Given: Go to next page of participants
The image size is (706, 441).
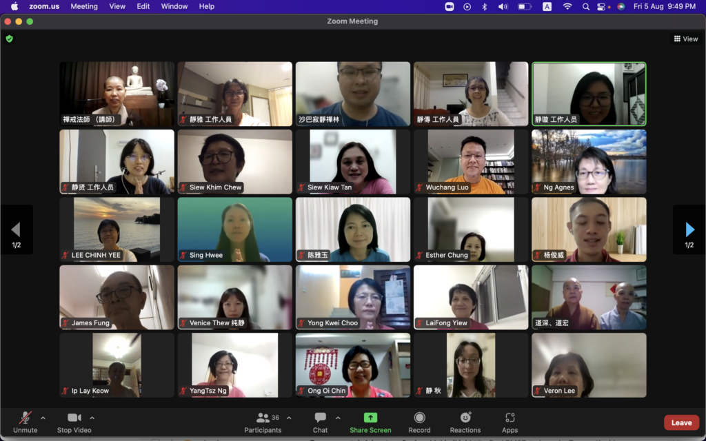Looking at the screenshot, I should click(689, 230).
